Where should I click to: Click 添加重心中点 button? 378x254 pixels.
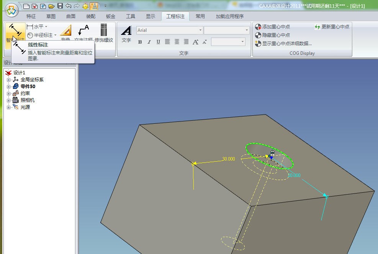pos(273,27)
